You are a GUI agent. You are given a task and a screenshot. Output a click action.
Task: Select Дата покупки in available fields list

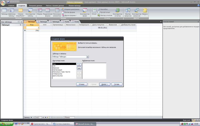click(64, 76)
